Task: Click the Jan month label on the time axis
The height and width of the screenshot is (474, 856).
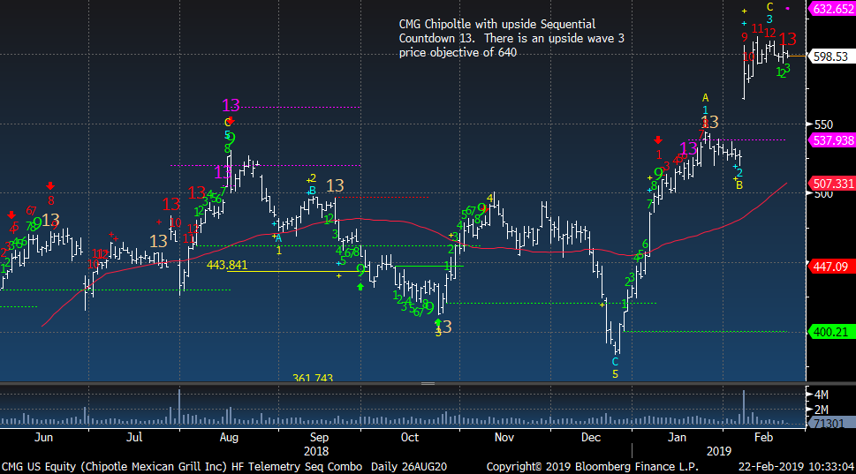Action: coord(677,438)
